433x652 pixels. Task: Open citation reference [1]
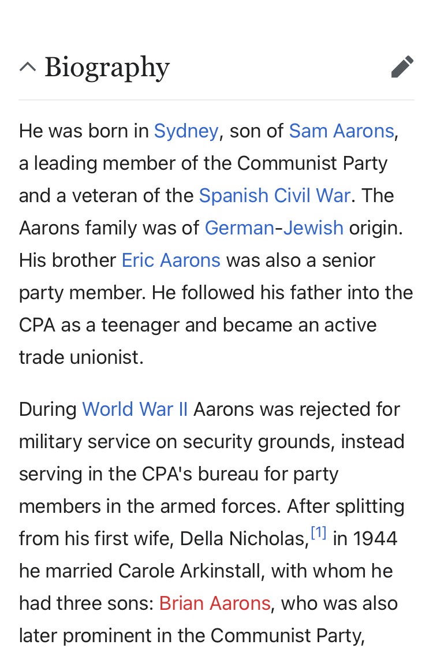click(x=319, y=534)
